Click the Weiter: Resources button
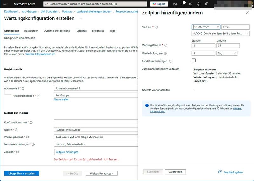The width and height of the screenshot is (254, 181). [x=102, y=173]
